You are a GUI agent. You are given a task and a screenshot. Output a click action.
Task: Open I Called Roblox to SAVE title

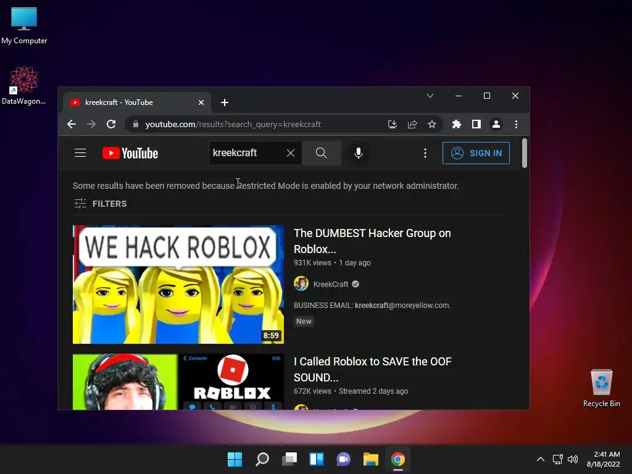coord(372,369)
